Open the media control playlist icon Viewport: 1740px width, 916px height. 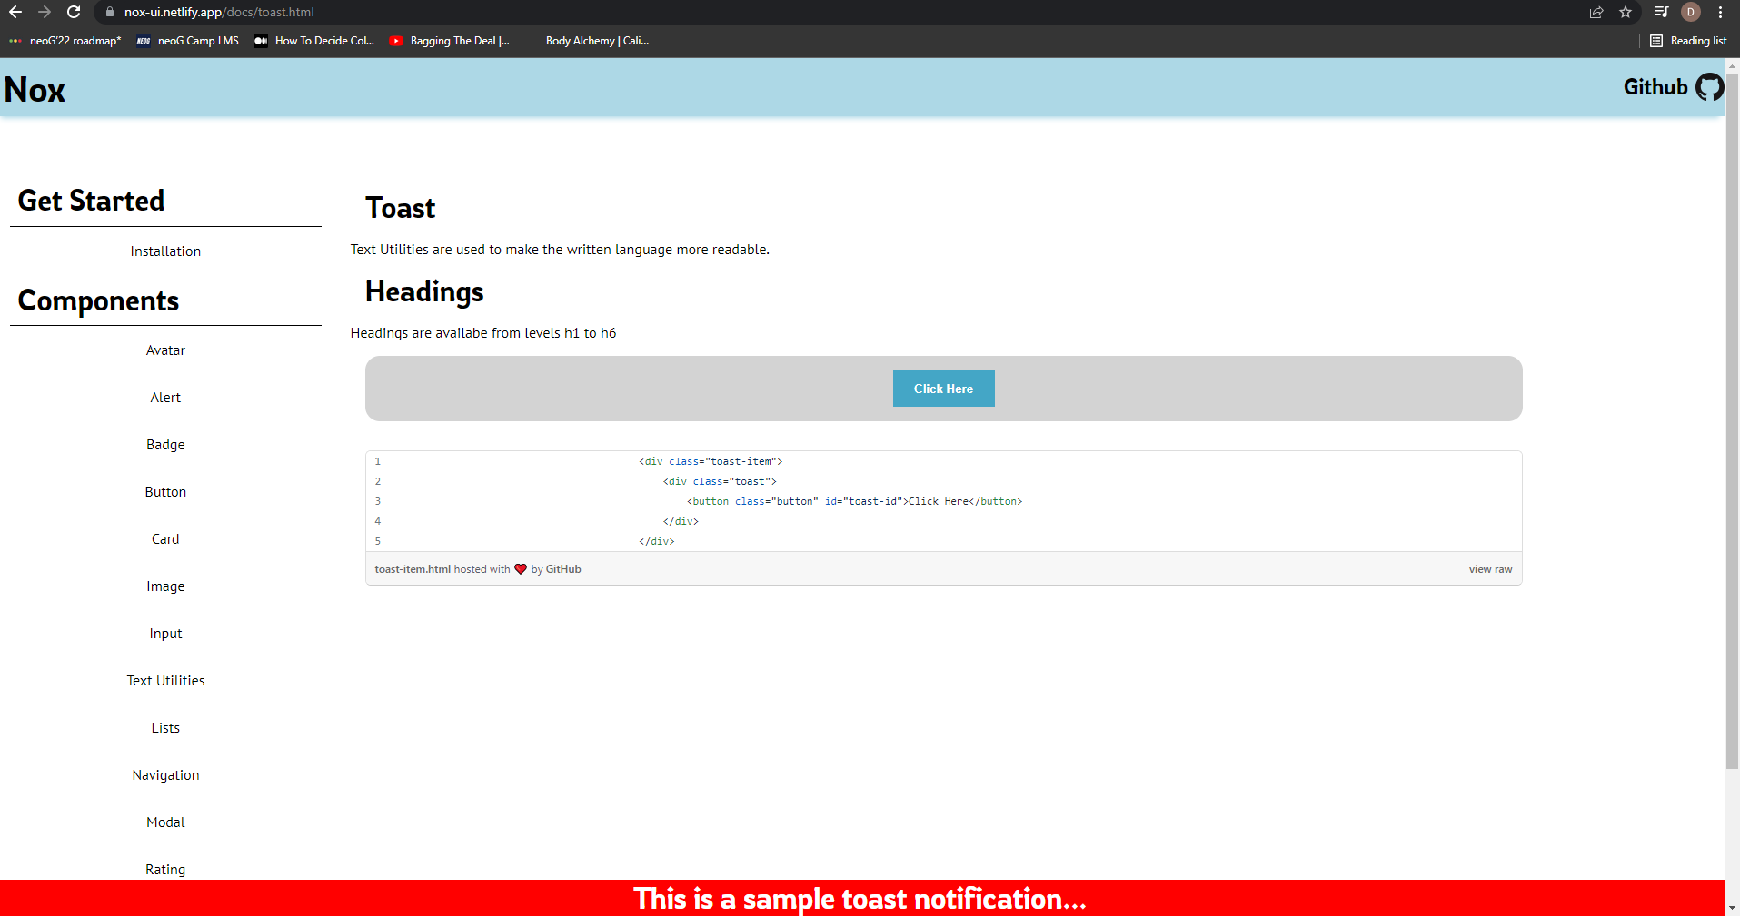click(1661, 12)
